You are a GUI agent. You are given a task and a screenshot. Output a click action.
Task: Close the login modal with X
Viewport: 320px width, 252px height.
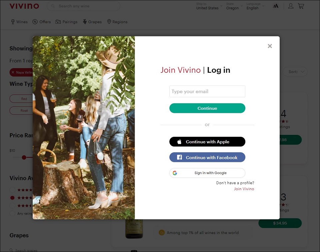(x=270, y=46)
